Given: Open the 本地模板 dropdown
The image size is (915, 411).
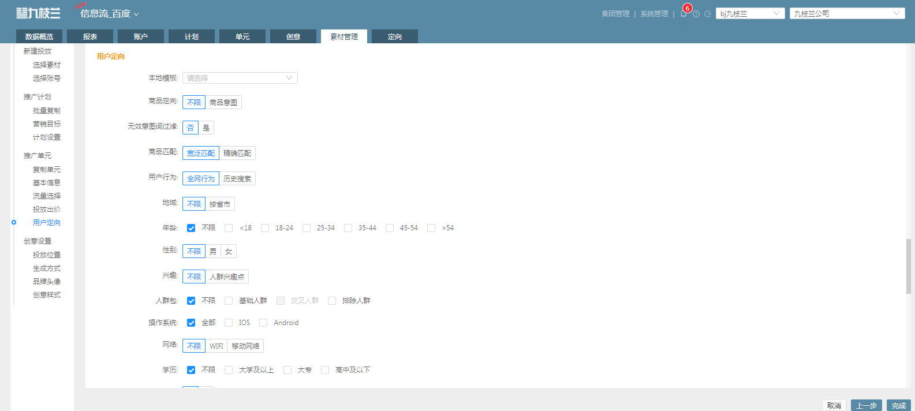Looking at the screenshot, I should point(240,78).
